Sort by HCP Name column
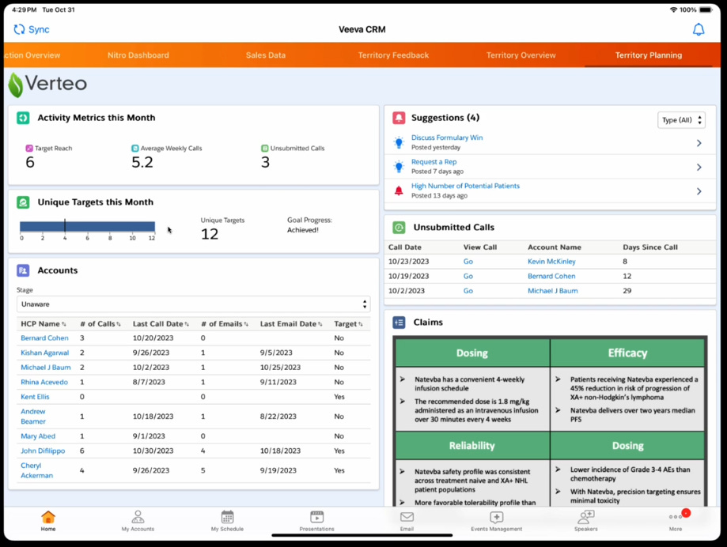The width and height of the screenshot is (727, 547). pos(44,324)
